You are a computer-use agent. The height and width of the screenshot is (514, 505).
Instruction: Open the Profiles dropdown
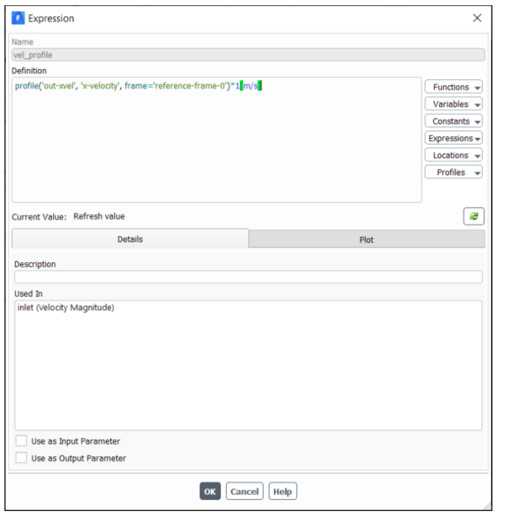coord(454,172)
